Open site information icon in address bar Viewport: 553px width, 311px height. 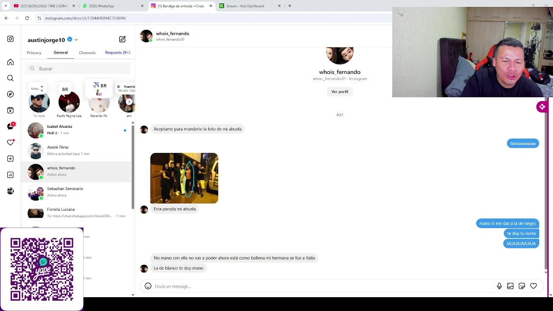click(39, 18)
